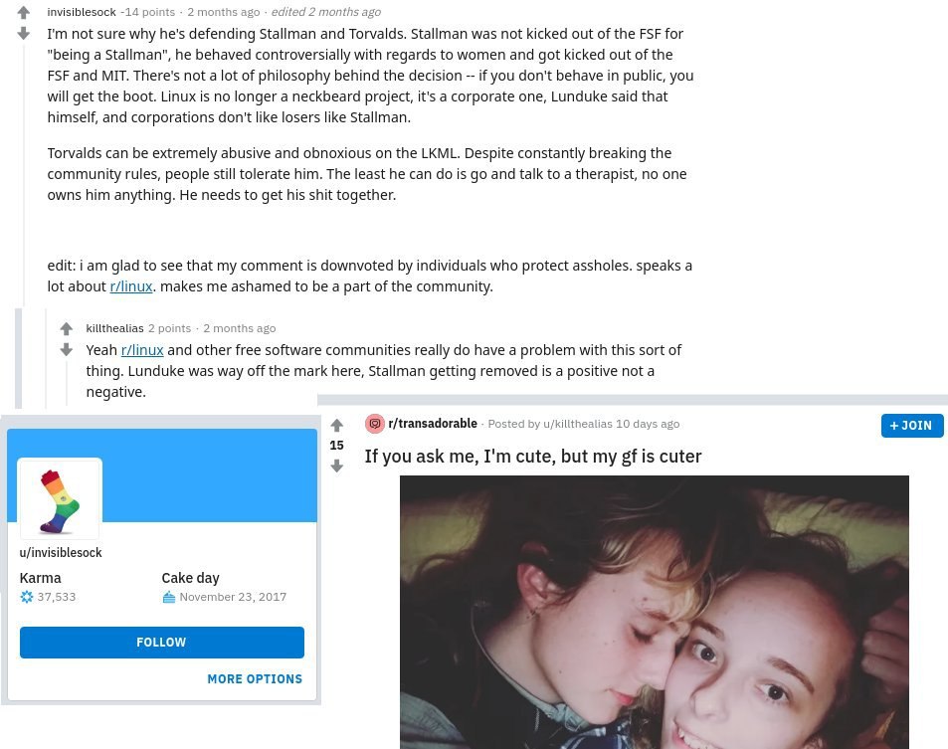The height and width of the screenshot is (749, 948).
Task: Open r/linux link in the edit note
Action: [131, 286]
